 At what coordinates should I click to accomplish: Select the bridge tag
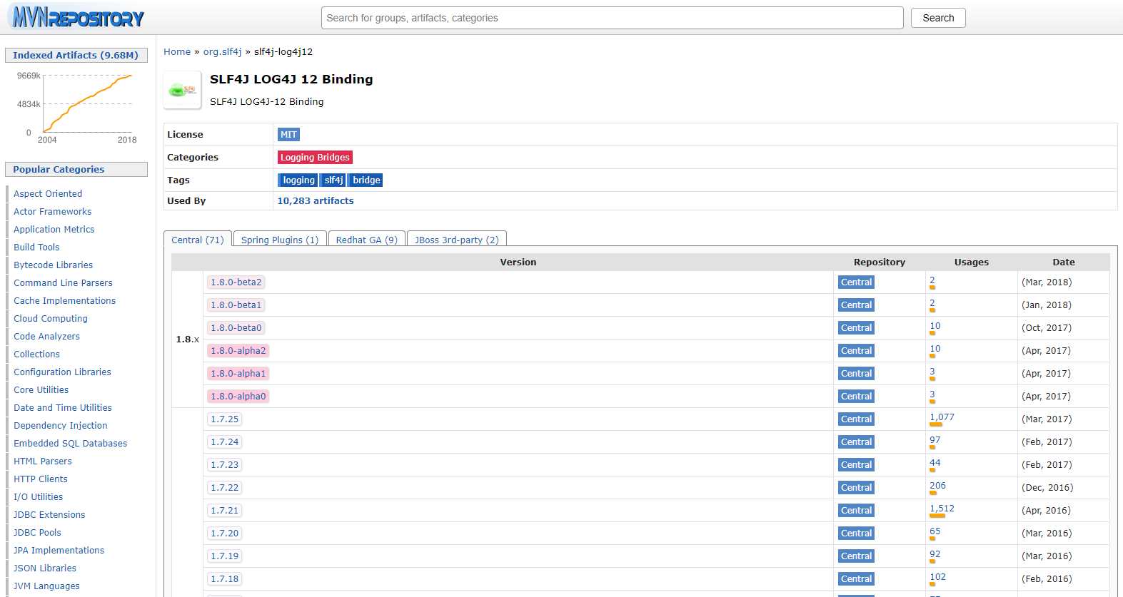366,180
